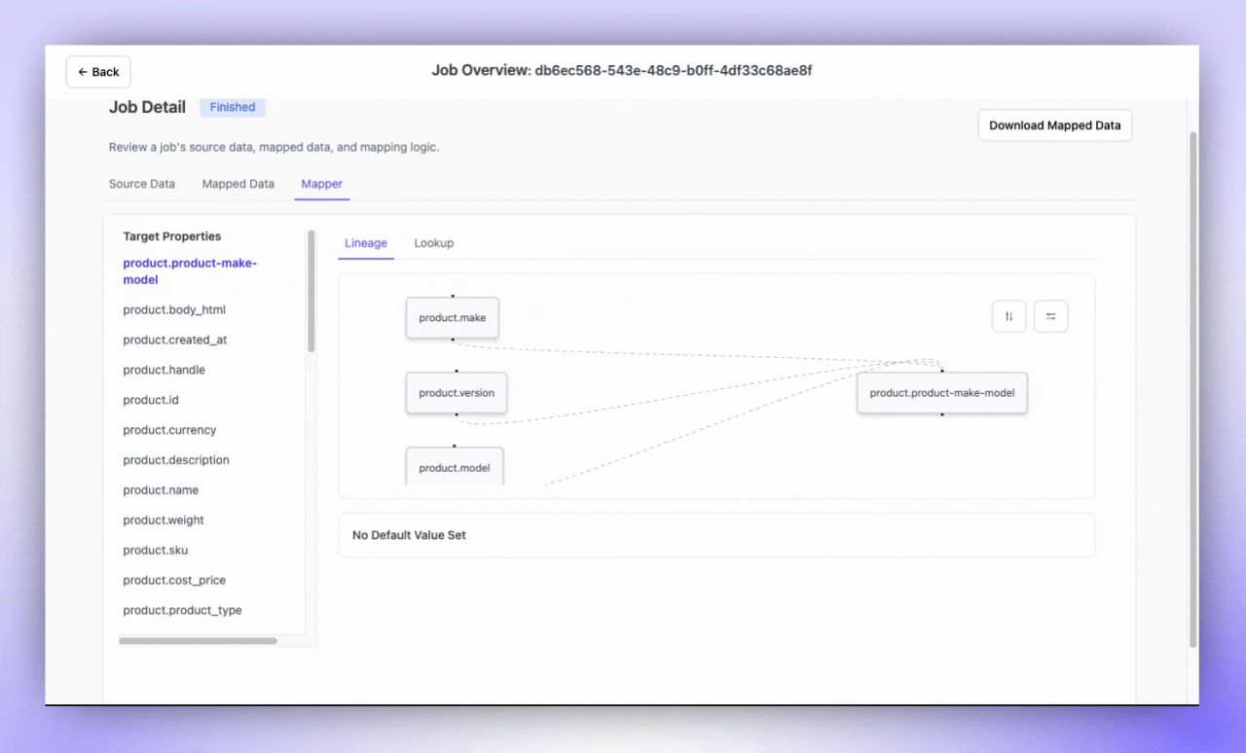Download the mapped data
The image size is (1246, 753).
click(1054, 125)
